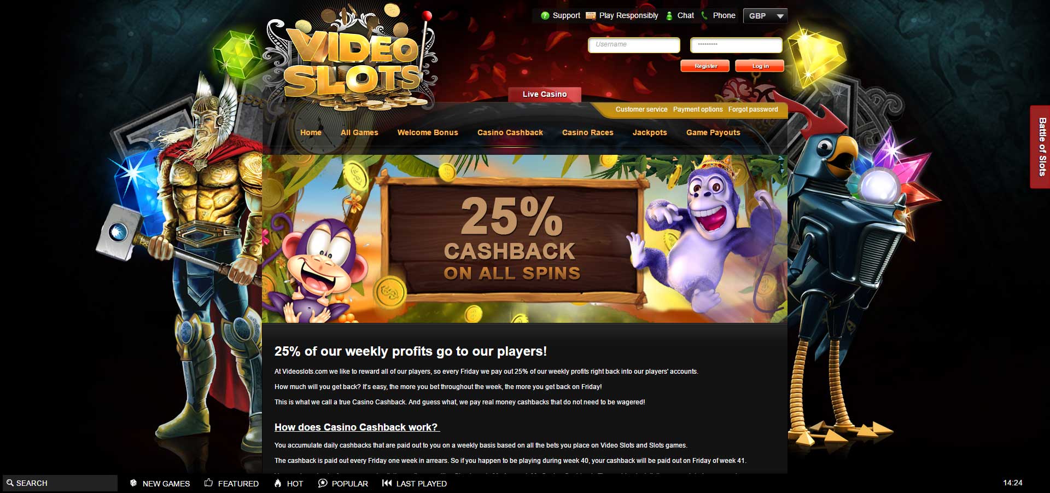Viewport: 1050px width, 493px height.
Task: Click the green Support question icon
Action: coord(545,16)
